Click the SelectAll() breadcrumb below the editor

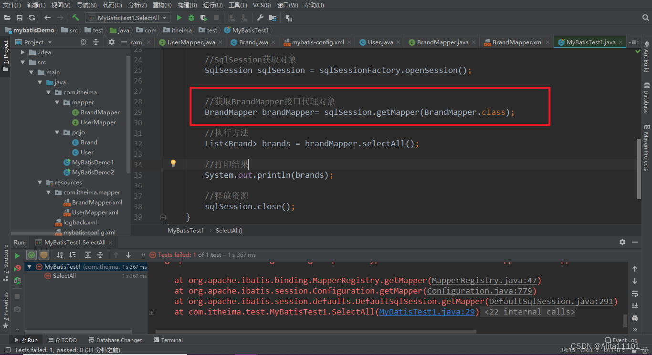229,230
